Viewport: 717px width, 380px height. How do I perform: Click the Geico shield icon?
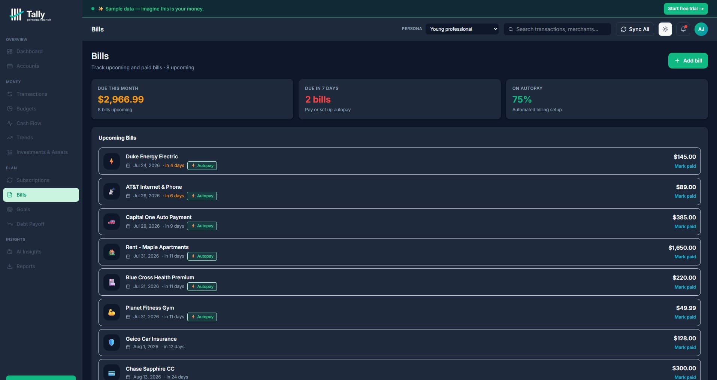(x=112, y=343)
